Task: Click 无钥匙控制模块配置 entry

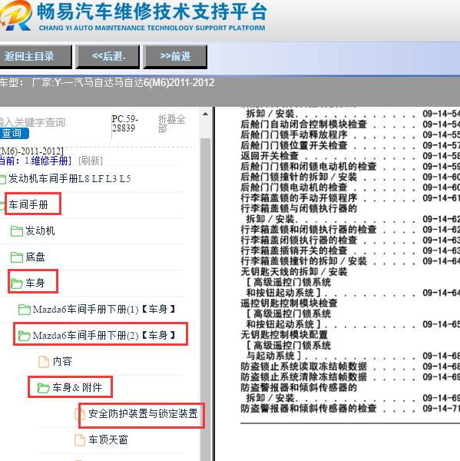Action: click(284, 334)
